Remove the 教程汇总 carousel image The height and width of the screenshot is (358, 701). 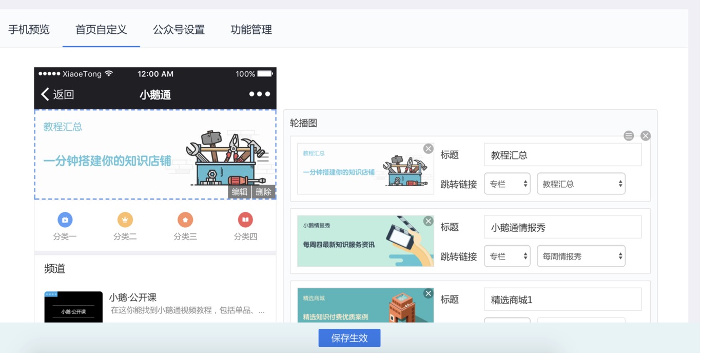click(428, 149)
